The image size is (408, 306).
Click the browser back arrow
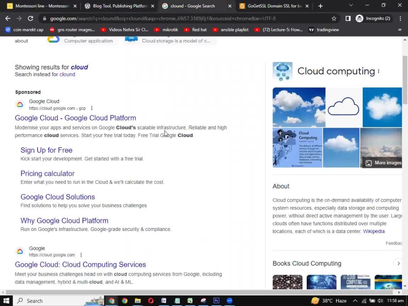(8, 18)
